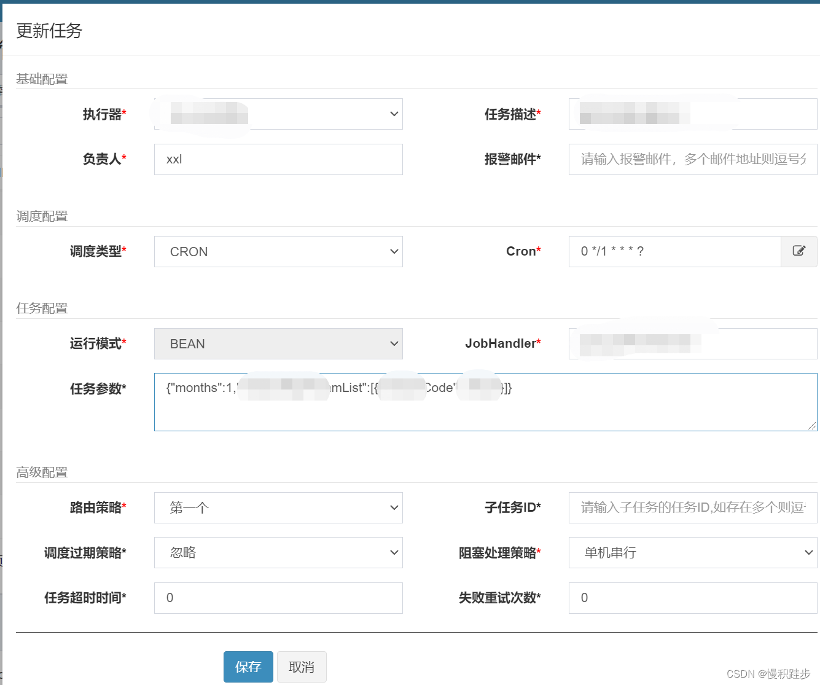This screenshot has width=820, height=685.
Task: Save the task with 保存 button
Action: [248, 667]
